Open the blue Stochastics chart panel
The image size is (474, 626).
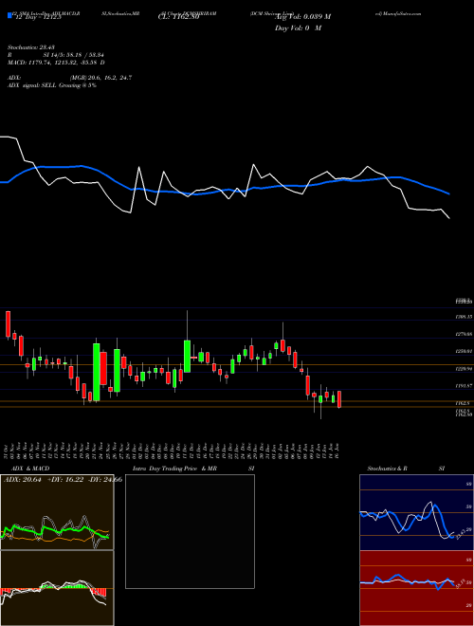(416, 512)
